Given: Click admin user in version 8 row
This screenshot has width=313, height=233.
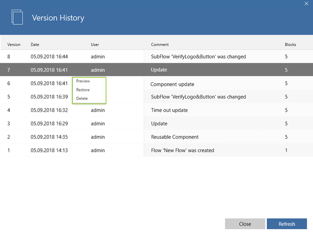Looking at the screenshot, I should [x=98, y=57].
